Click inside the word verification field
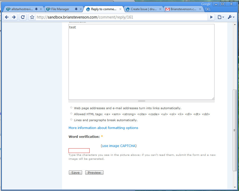This screenshot has width=239, height=191. [x=79, y=150]
